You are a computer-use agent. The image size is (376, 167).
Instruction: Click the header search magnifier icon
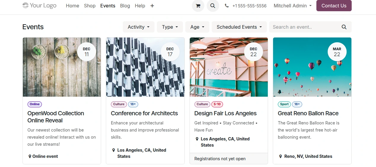213,6
